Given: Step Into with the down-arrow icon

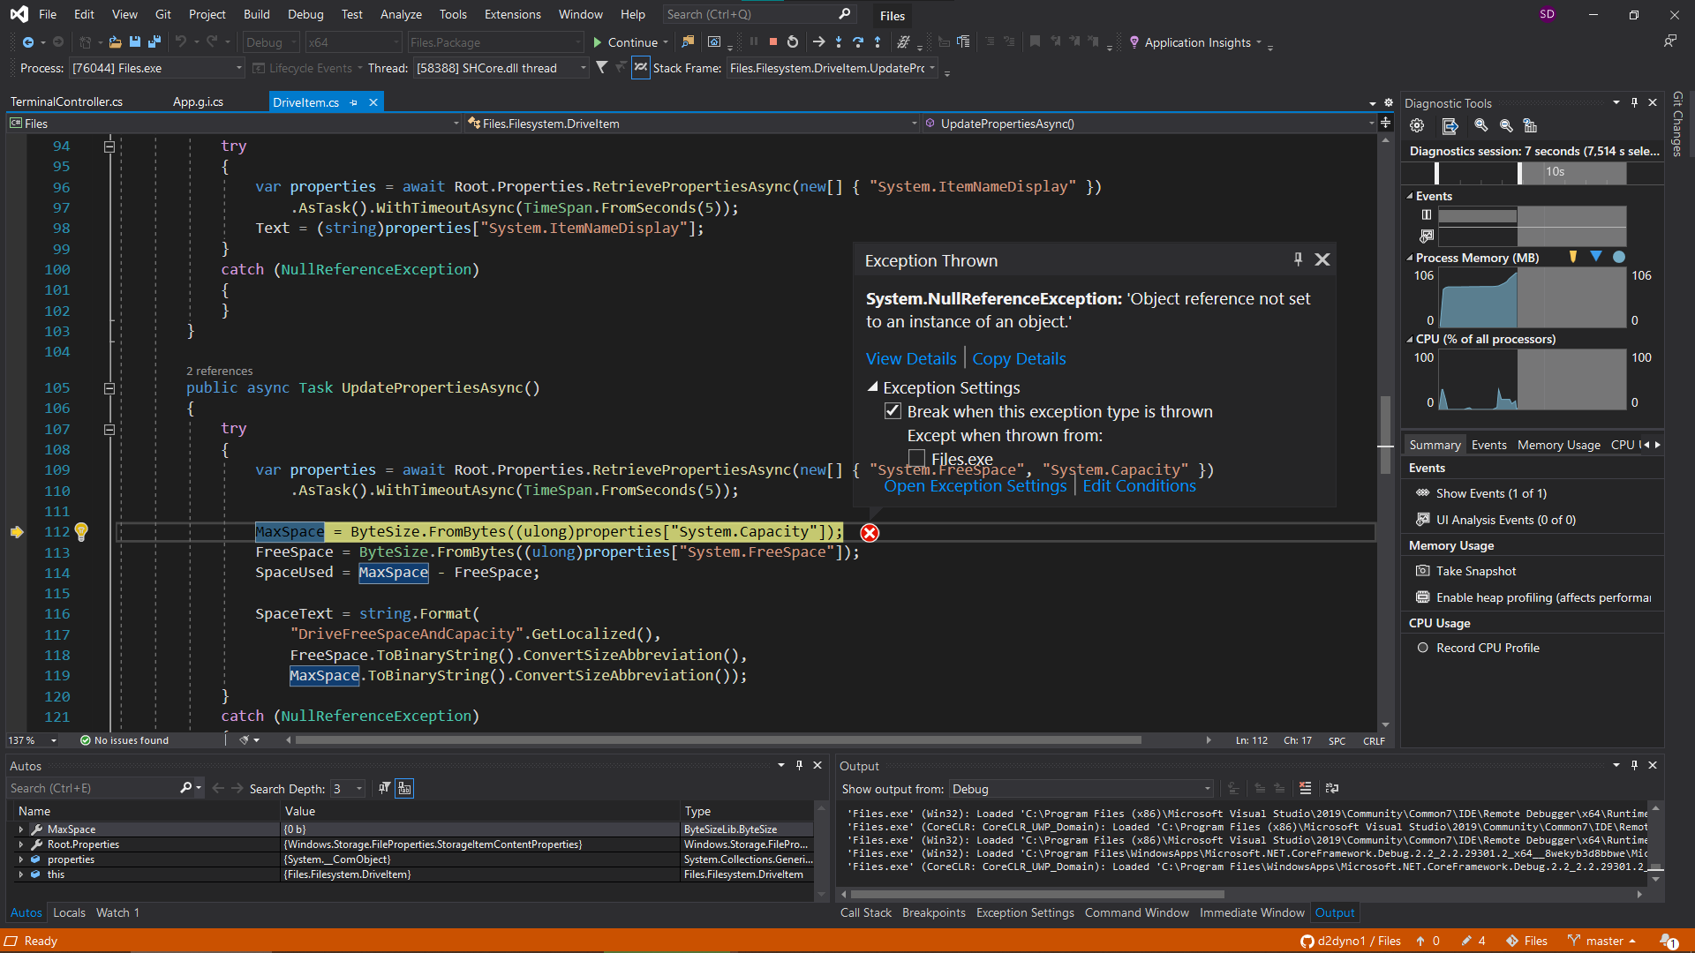Looking at the screenshot, I should tap(838, 42).
